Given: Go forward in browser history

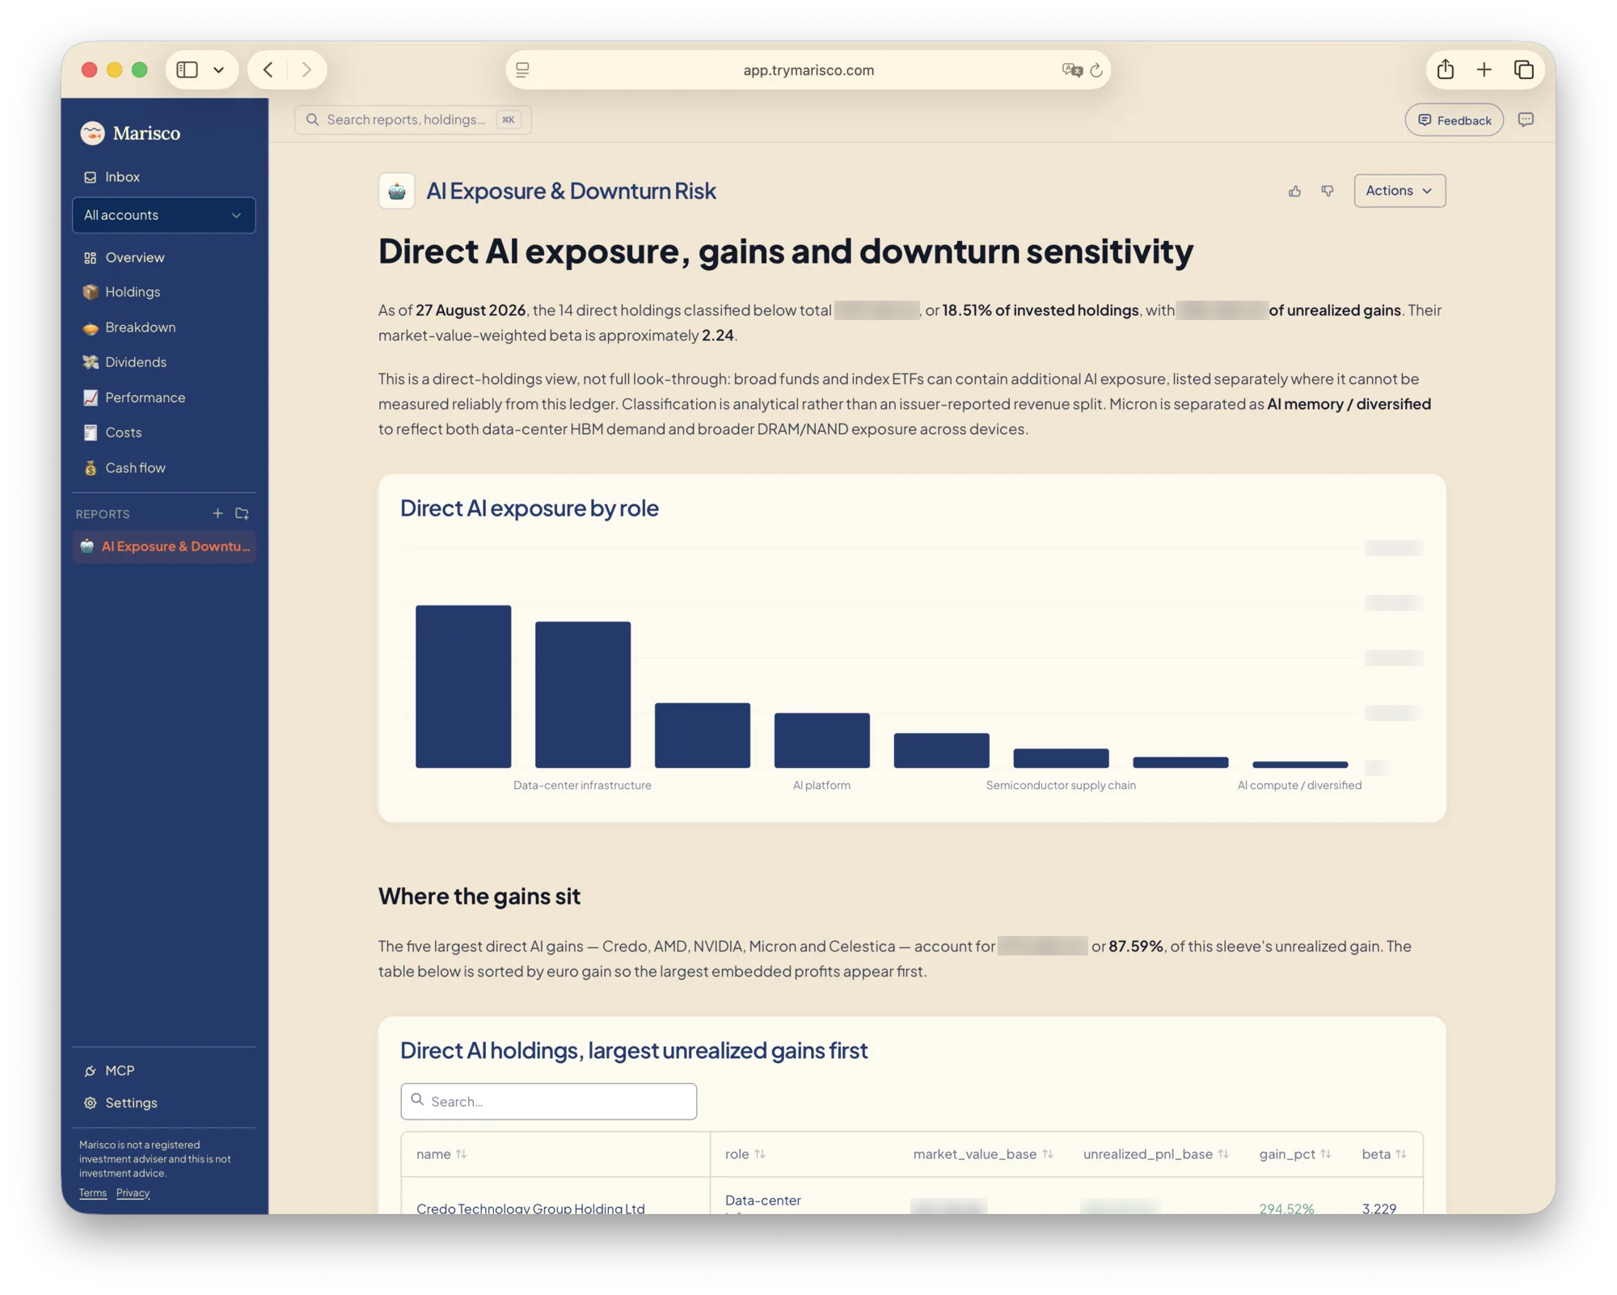Looking at the screenshot, I should [x=306, y=70].
